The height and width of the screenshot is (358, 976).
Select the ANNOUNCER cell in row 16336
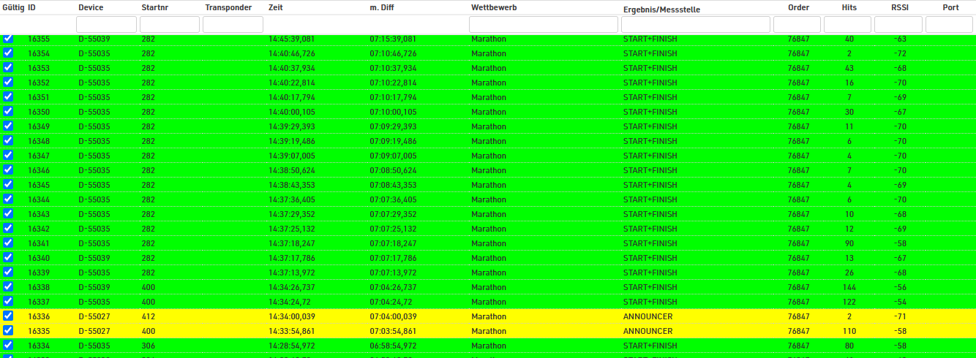click(647, 316)
